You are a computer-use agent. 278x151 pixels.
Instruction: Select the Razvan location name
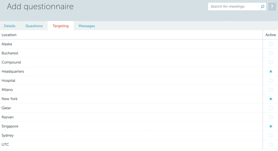[x=7, y=117]
